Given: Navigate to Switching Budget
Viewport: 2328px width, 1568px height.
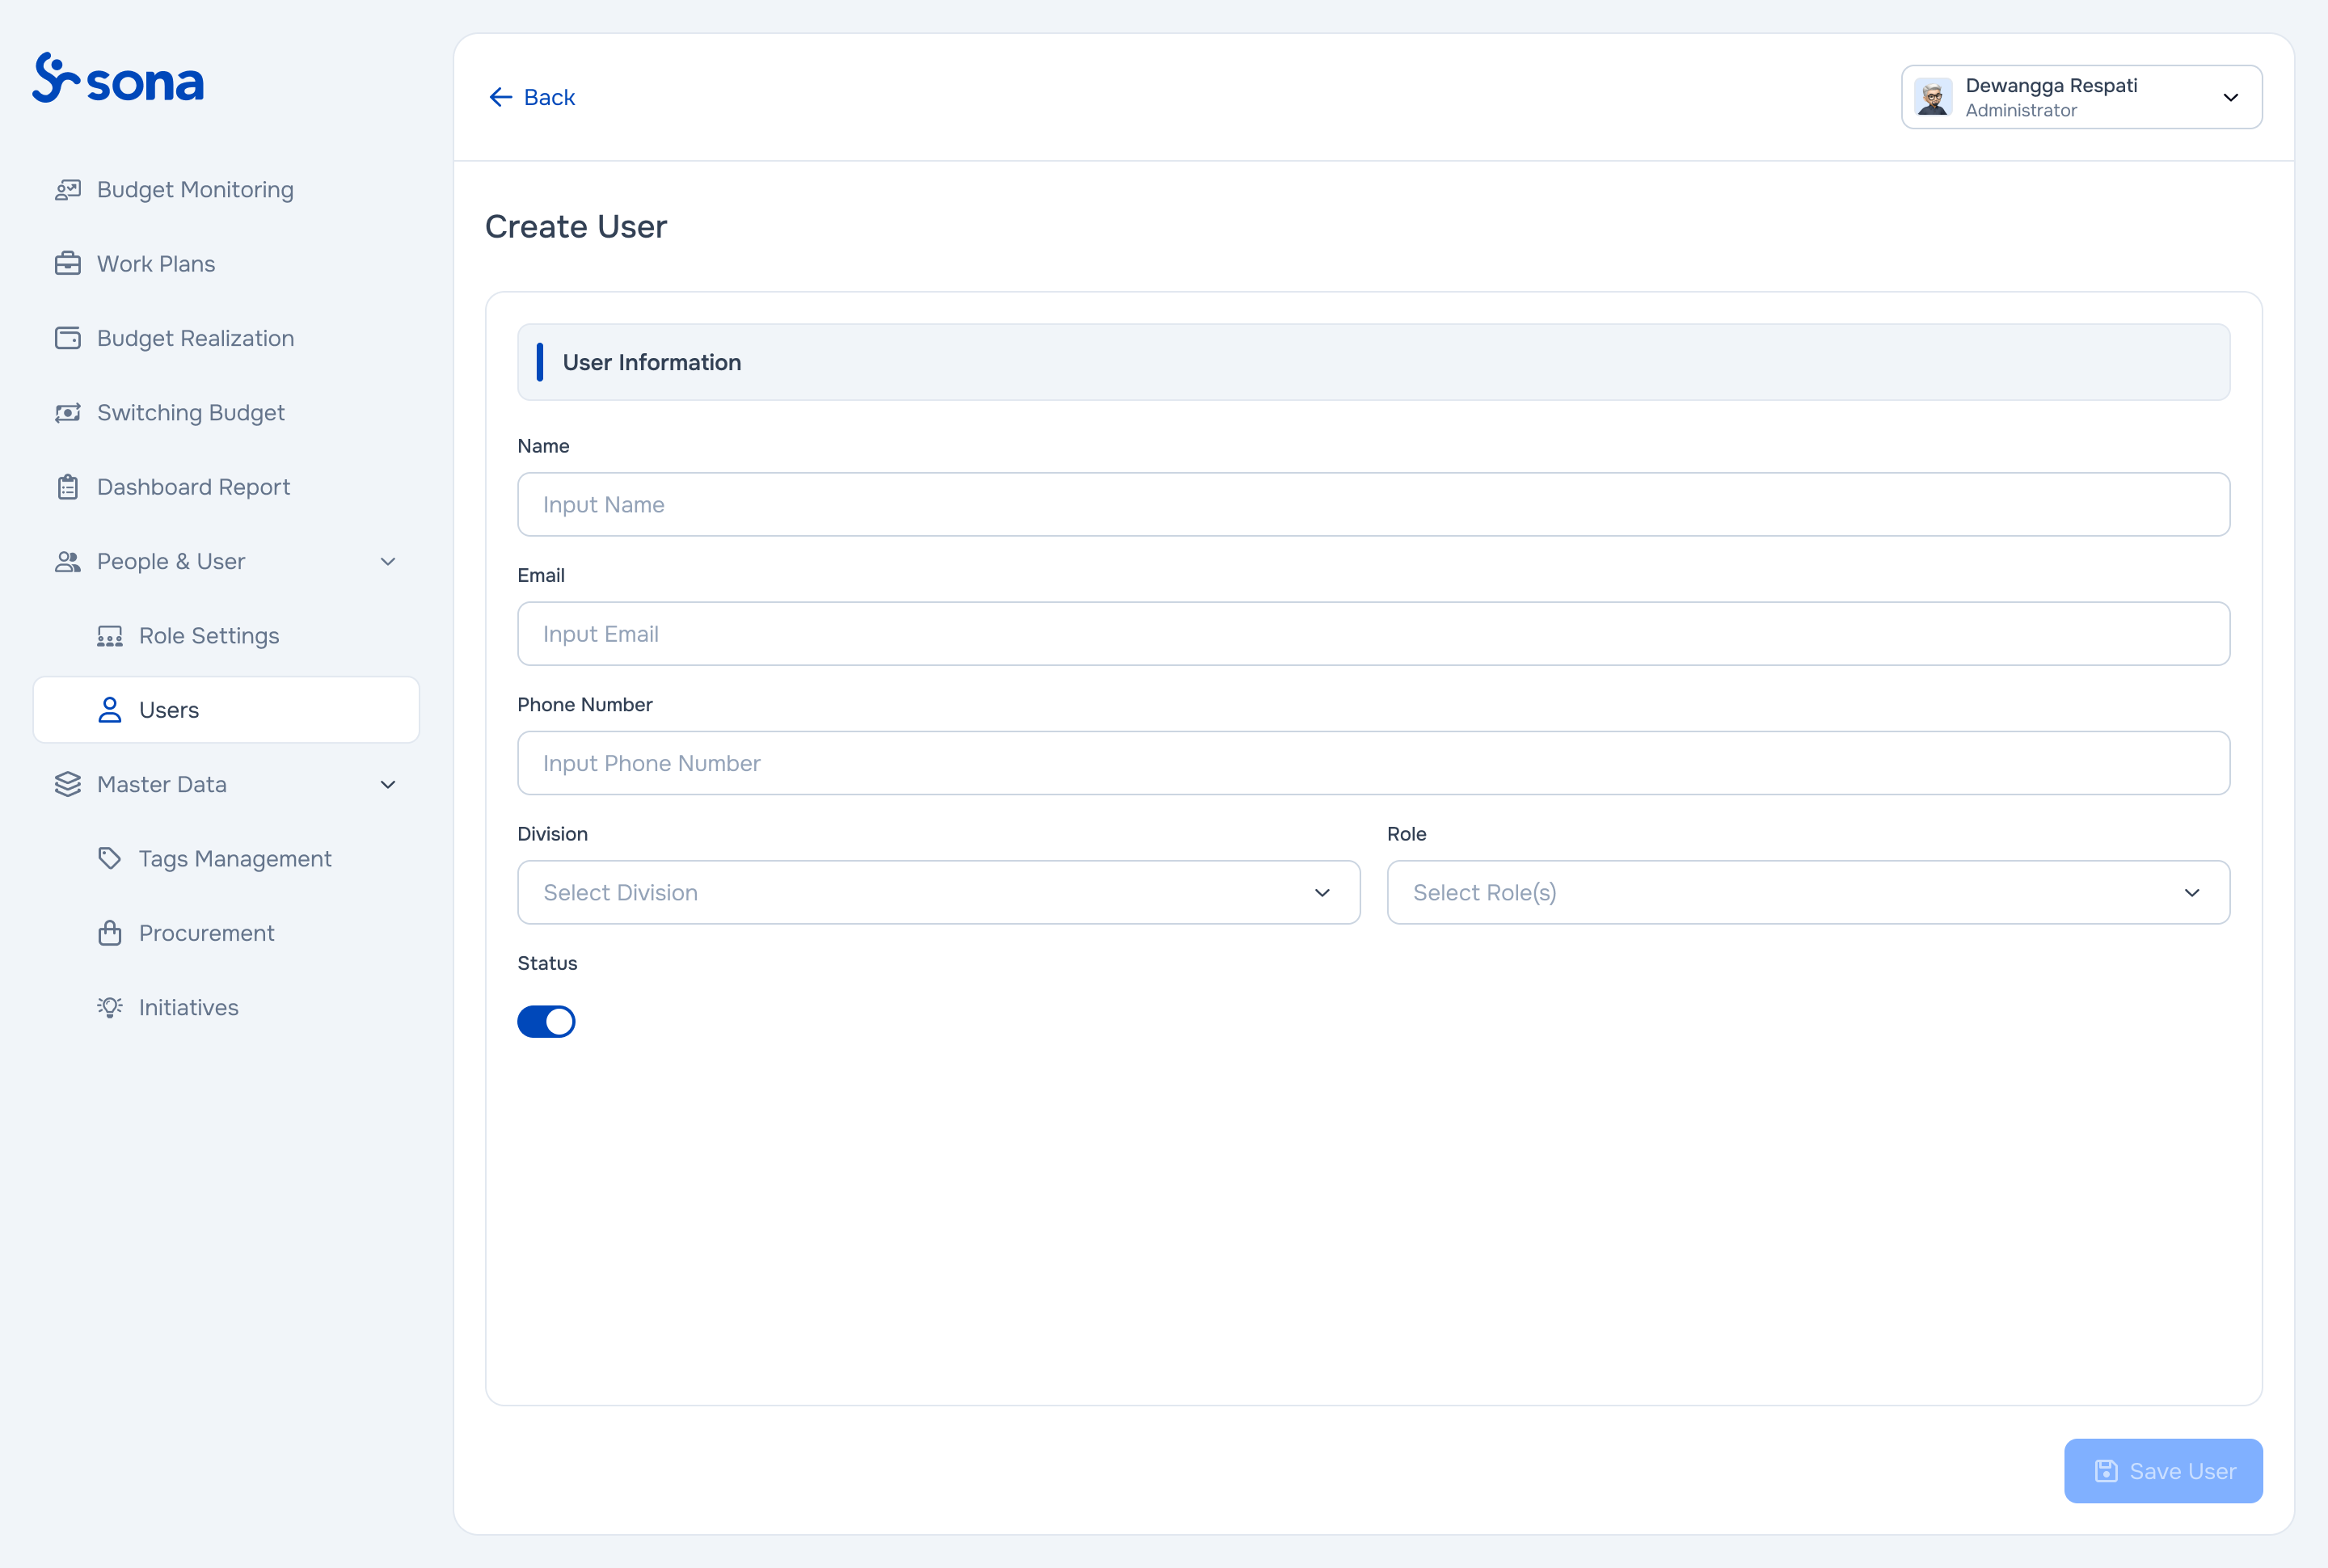Looking at the screenshot, I should [226, 413].
